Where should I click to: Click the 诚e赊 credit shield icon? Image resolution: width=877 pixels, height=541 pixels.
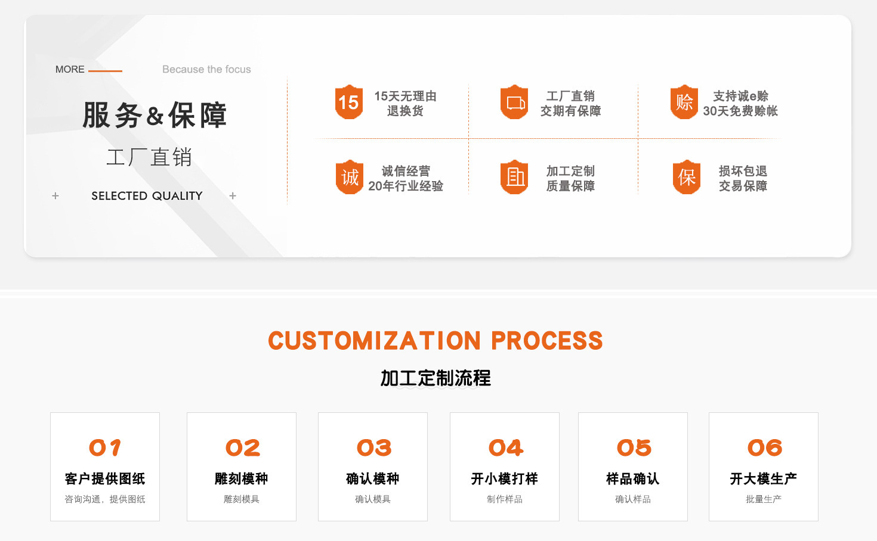(684, 102)
